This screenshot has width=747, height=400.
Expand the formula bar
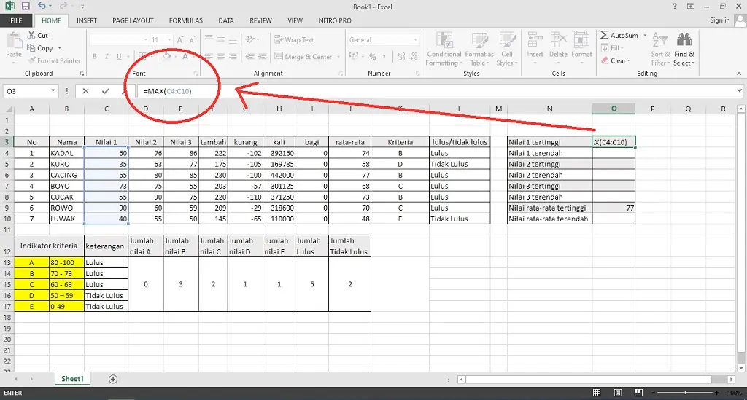click(x=739, y=90)
